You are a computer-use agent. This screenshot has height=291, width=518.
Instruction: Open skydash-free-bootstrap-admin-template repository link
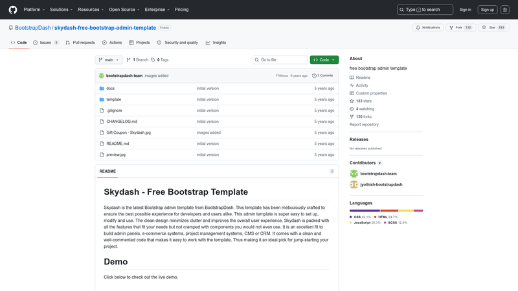click(105, 28)
